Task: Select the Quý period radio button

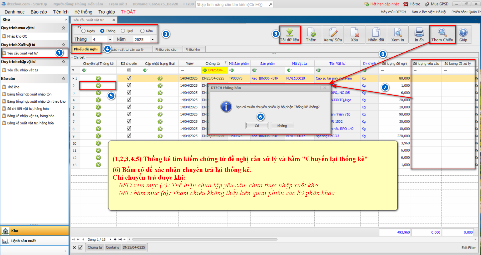Action: 123,31
